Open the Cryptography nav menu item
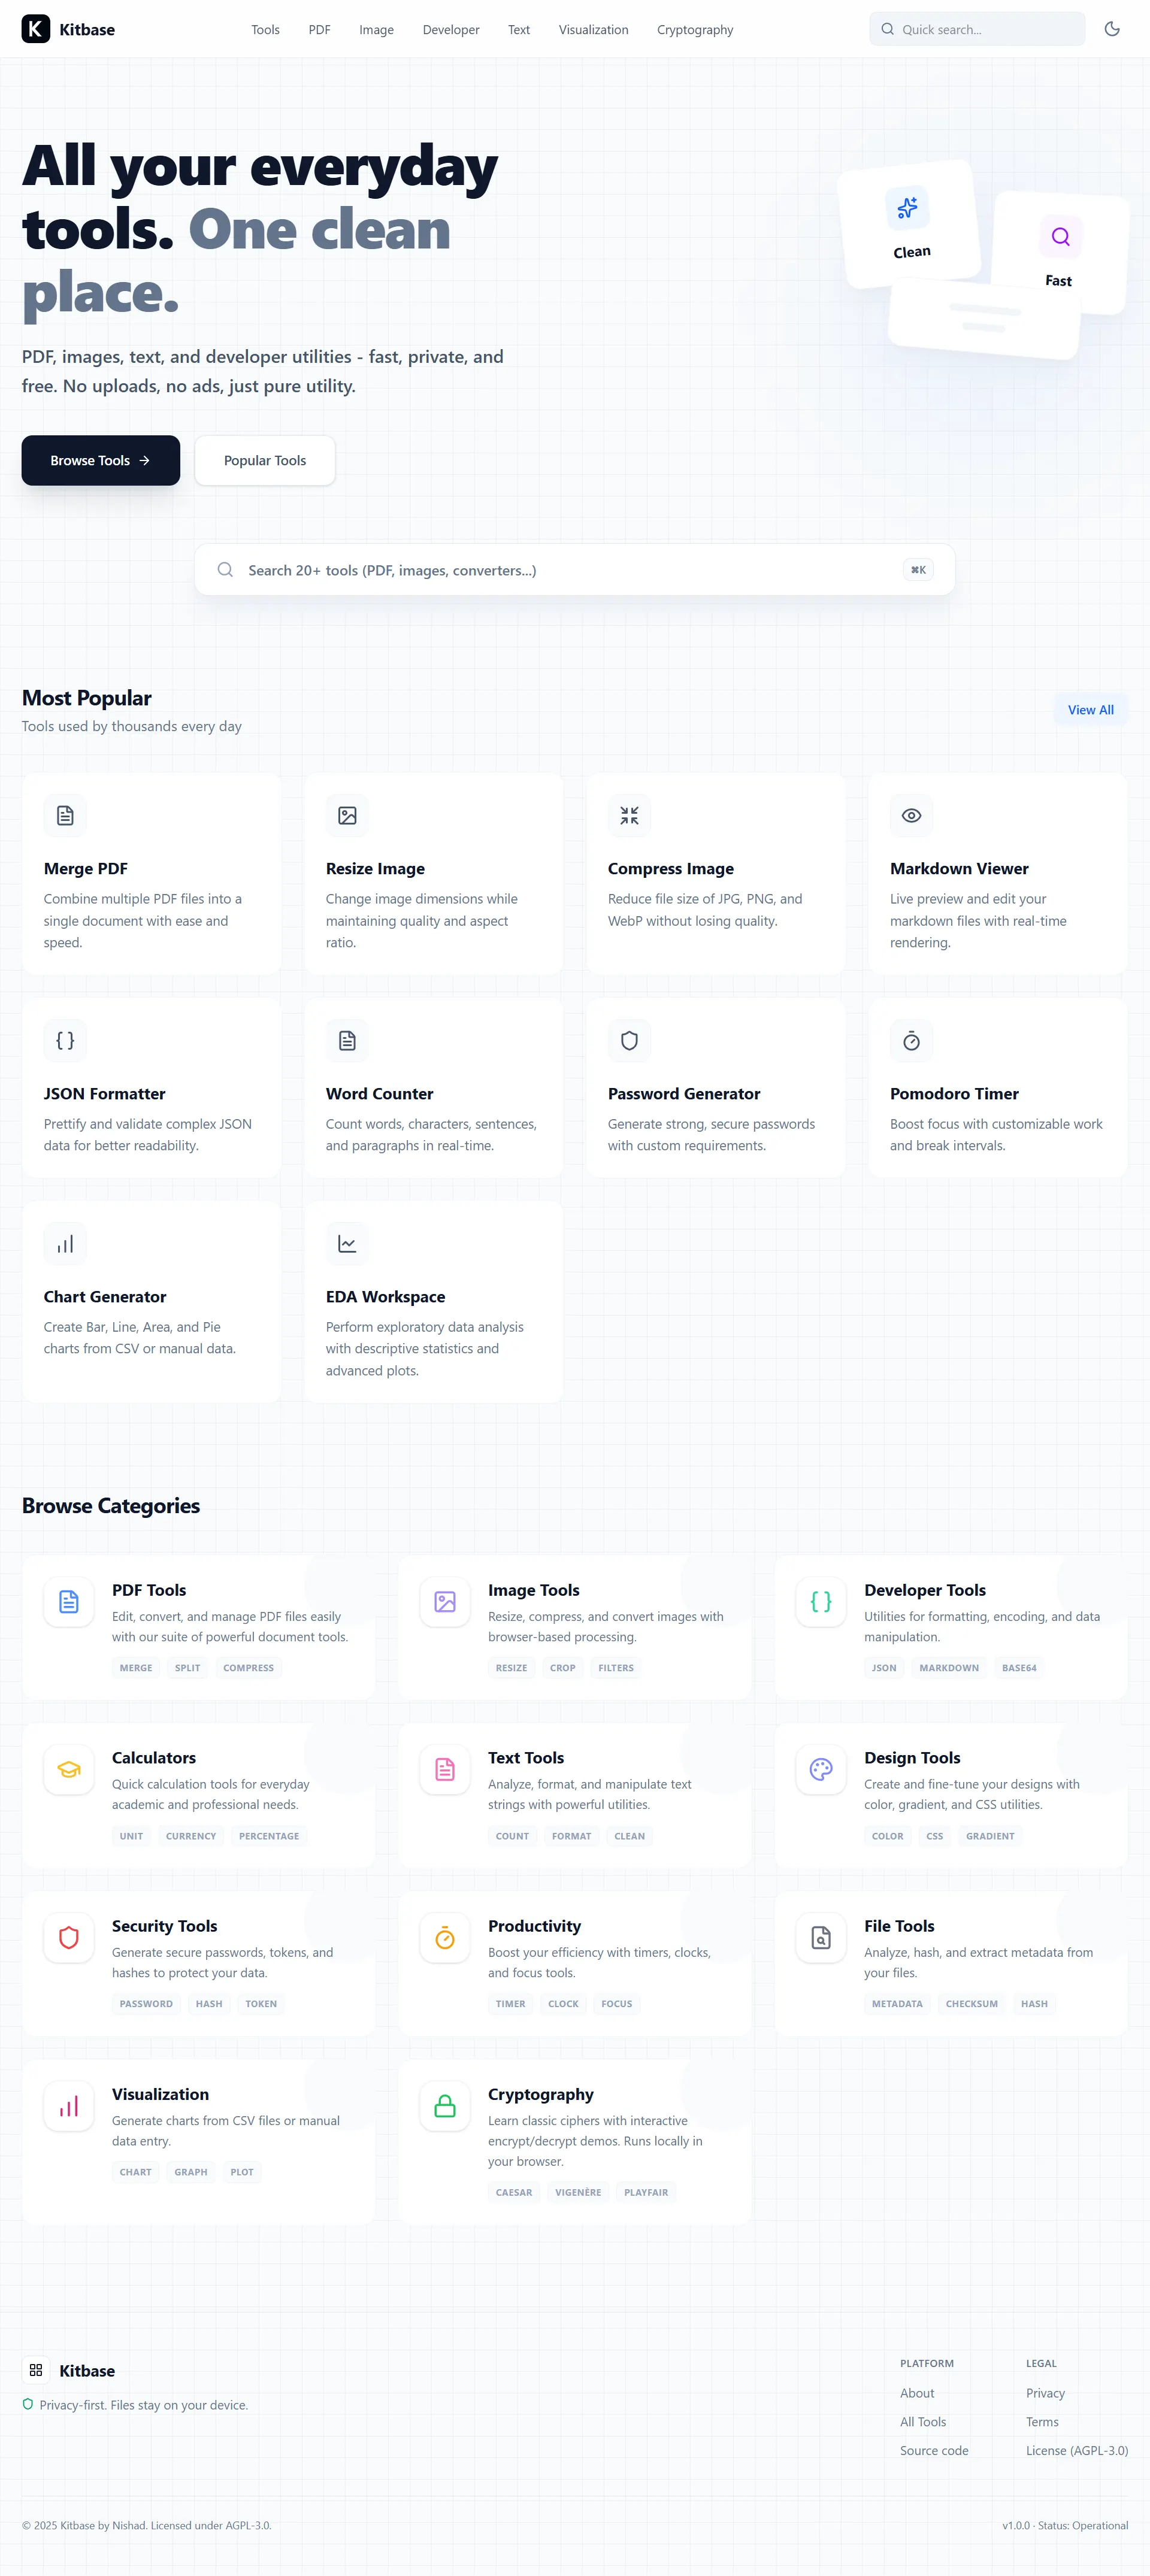1150x2576 pixels. [x=695, y=30]
